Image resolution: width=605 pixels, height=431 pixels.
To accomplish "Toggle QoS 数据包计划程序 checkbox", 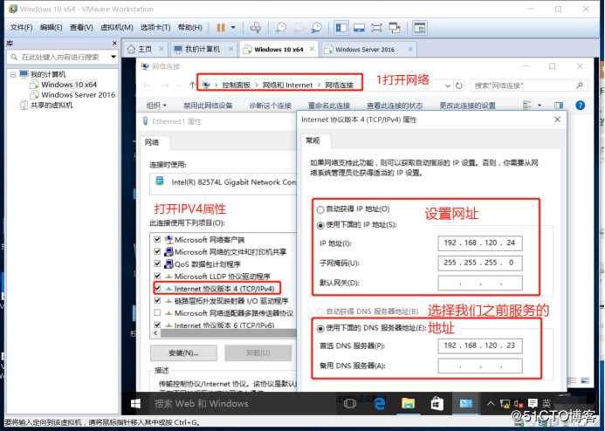I will (157, 264).
